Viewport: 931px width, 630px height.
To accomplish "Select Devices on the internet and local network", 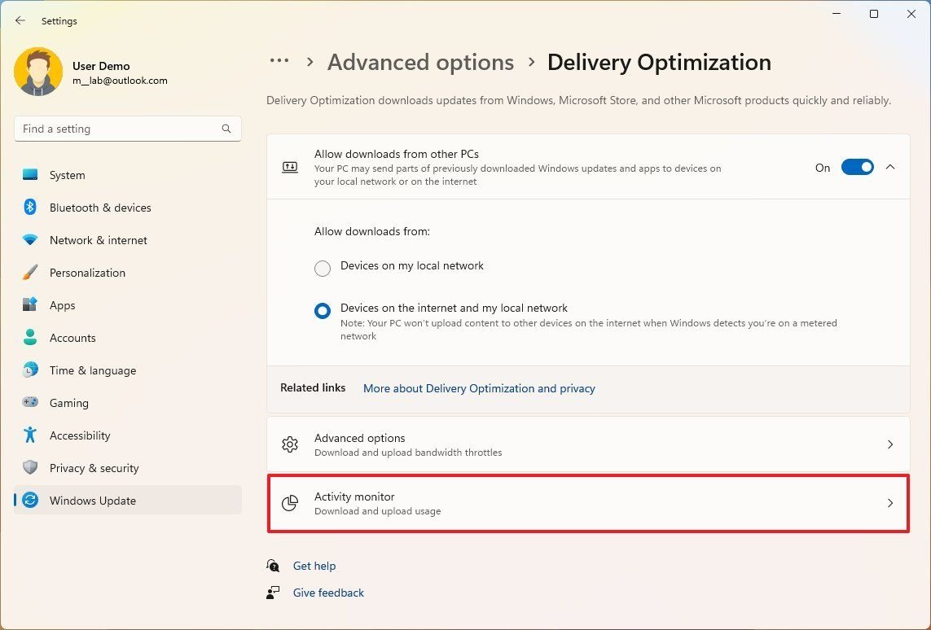I will pos(323,310).
